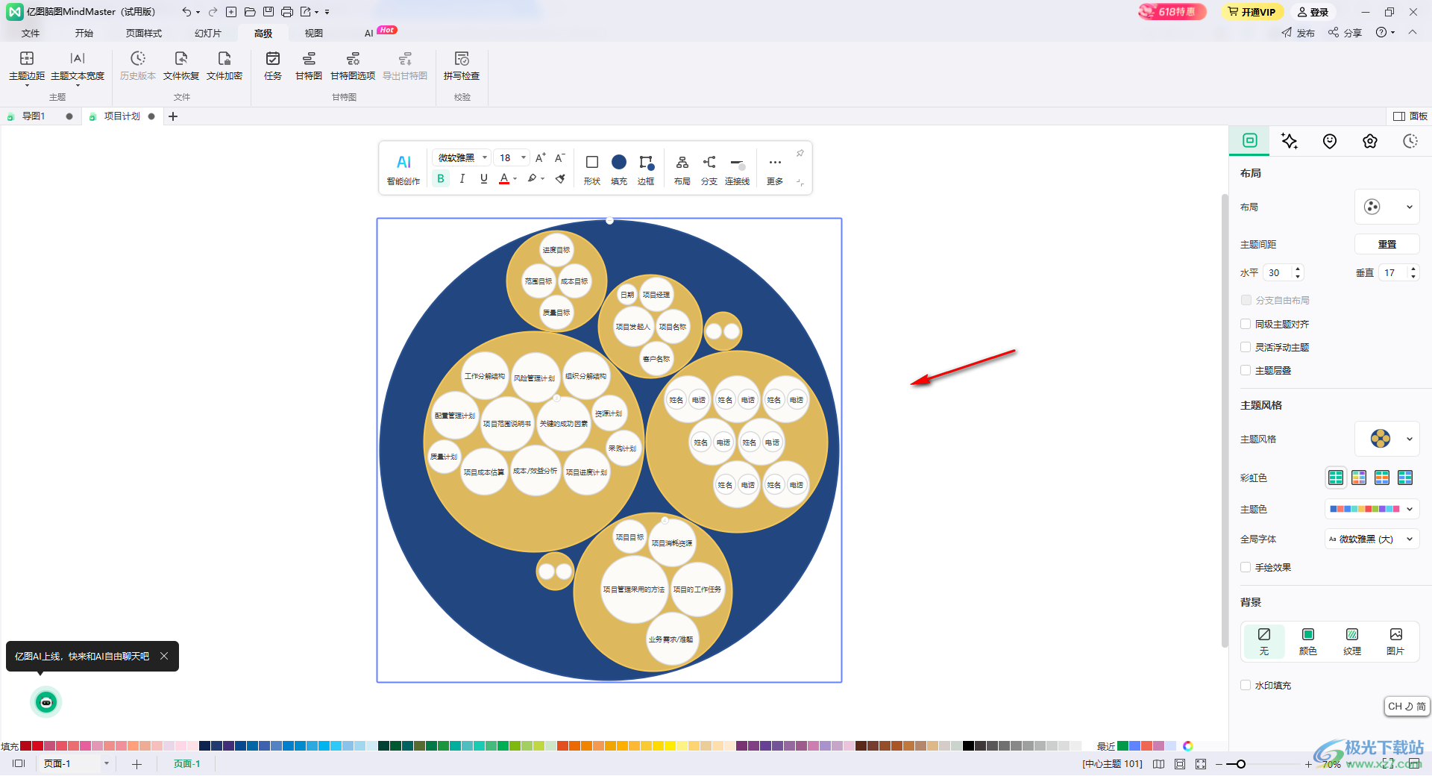Expand the 布局 layout dropdown

click(1387, 207)
